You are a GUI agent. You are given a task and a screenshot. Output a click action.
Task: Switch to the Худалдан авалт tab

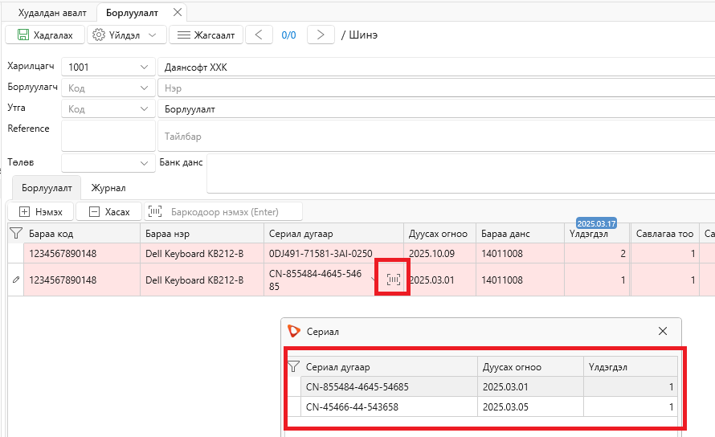pos(52,13)
